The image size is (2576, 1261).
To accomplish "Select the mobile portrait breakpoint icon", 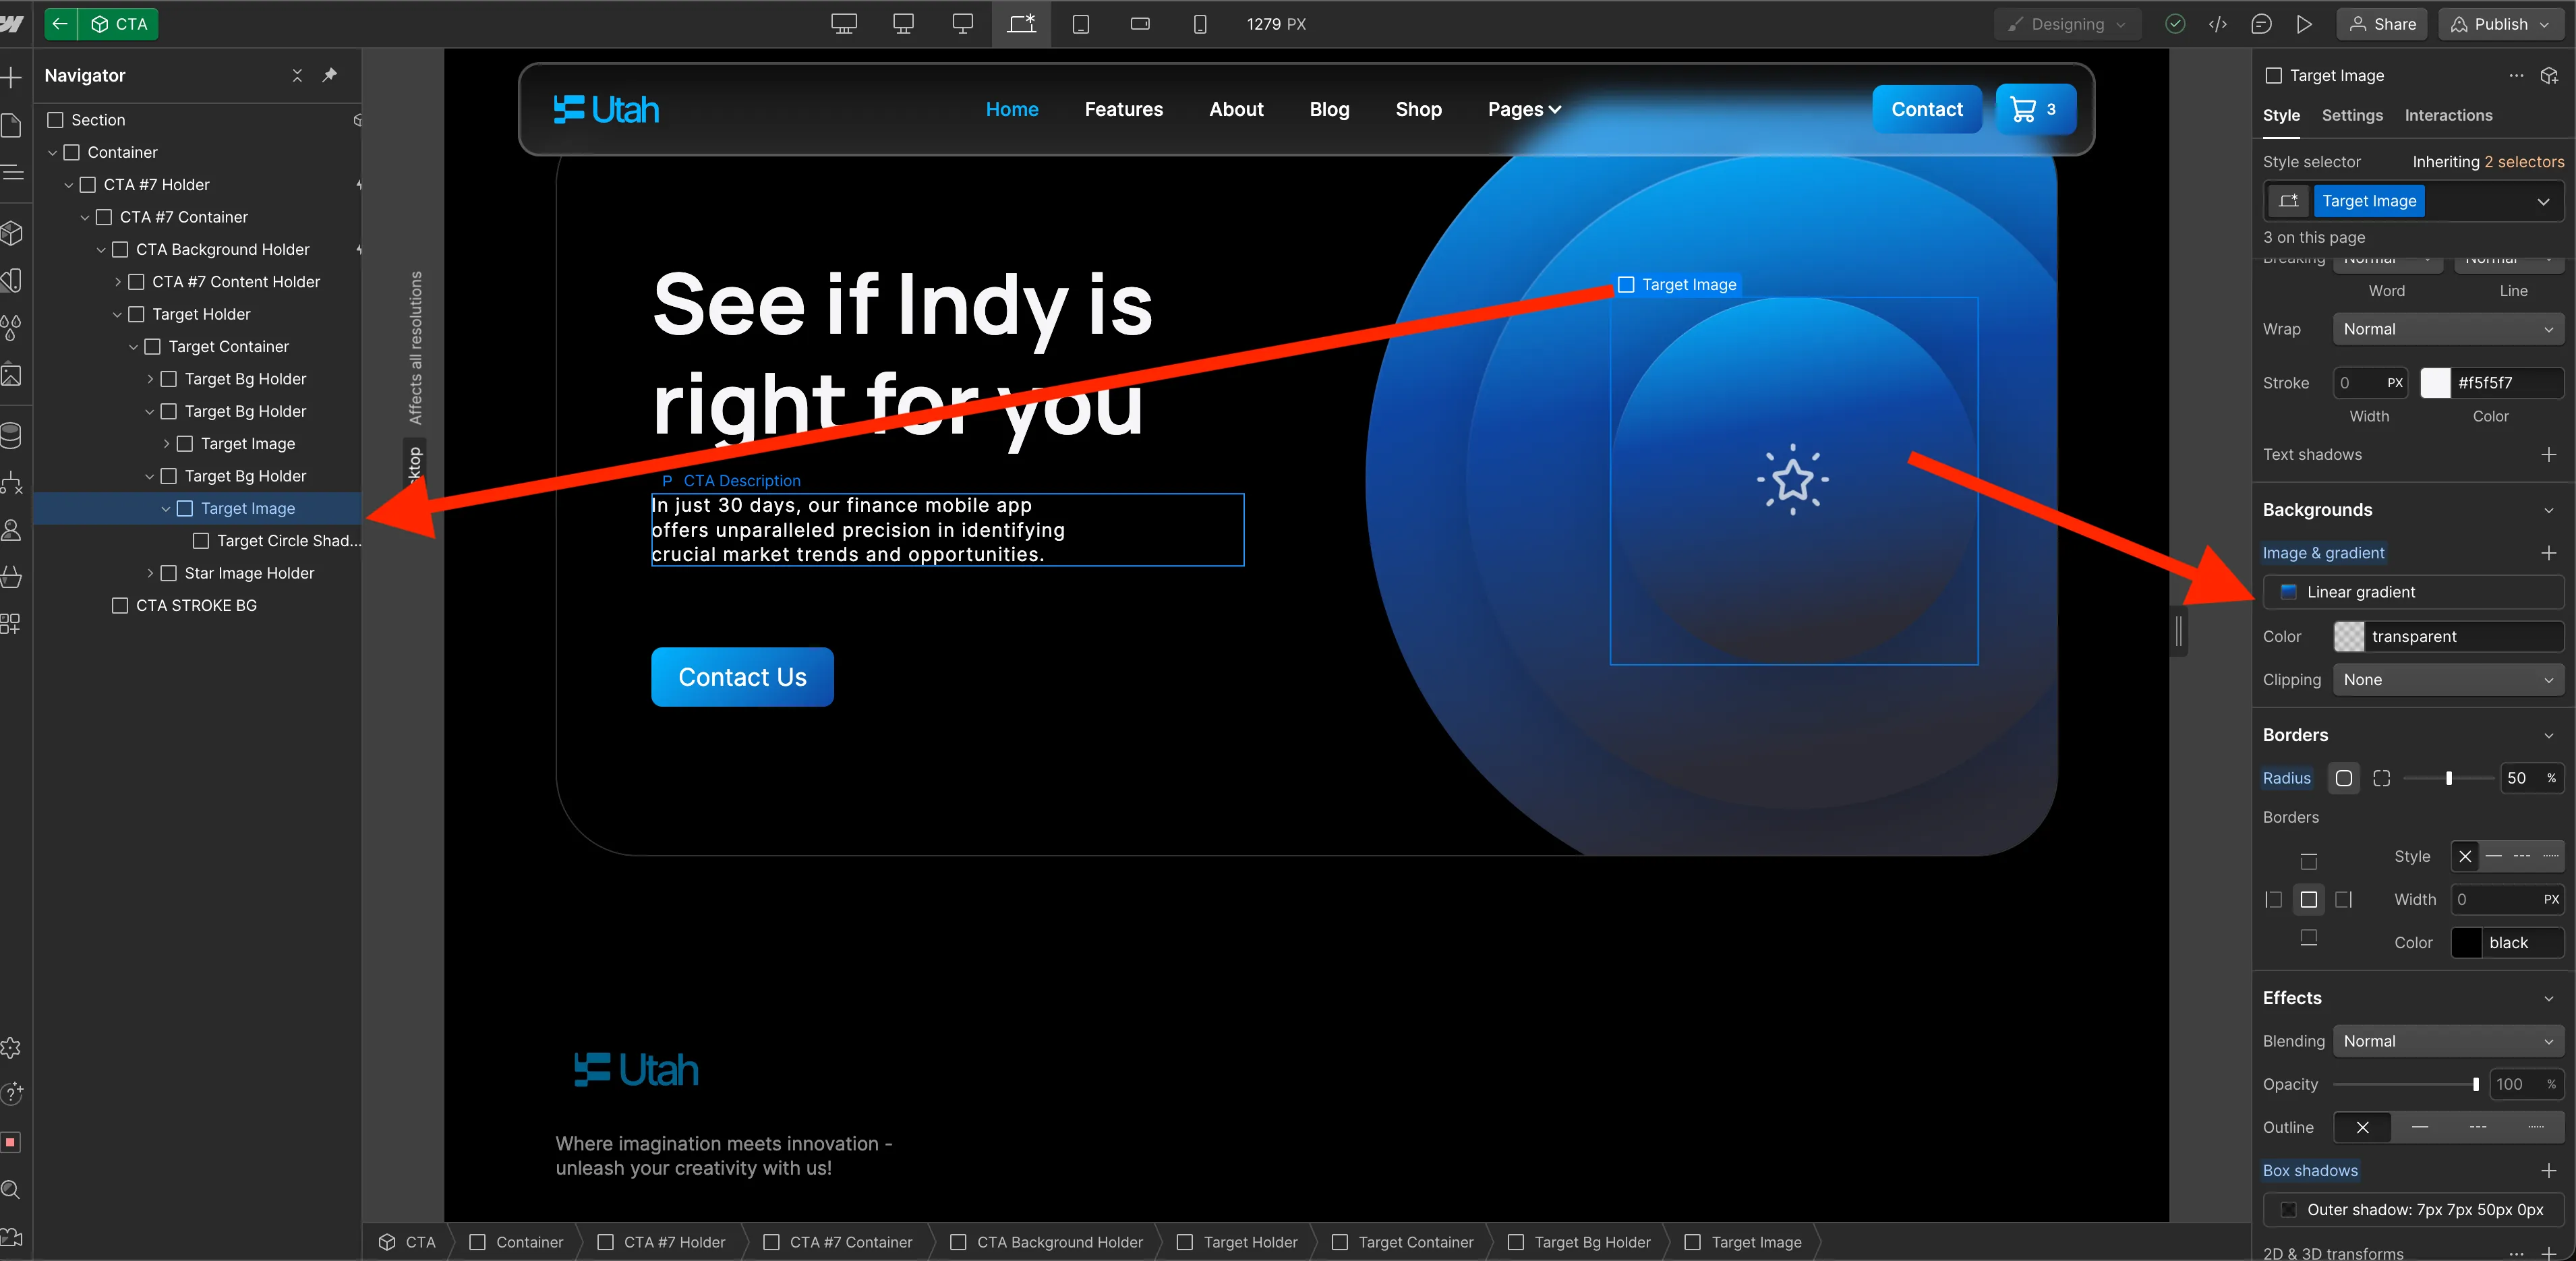I will (x=1199, y=24).
